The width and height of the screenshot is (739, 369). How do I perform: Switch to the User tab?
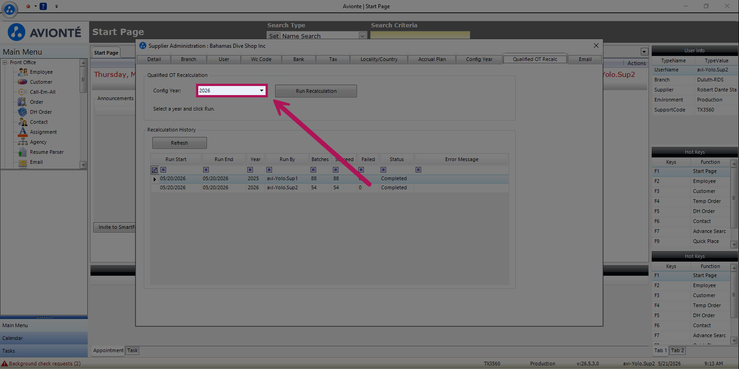[x=224, y=59]
